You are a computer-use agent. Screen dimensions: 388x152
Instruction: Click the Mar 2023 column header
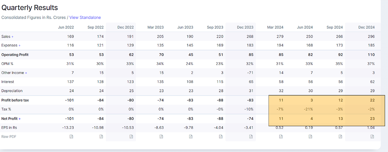[x=155, y=27]
